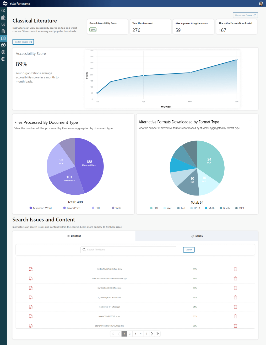
Task: Open the accessibility person sidebar icon
Action: 3,45
